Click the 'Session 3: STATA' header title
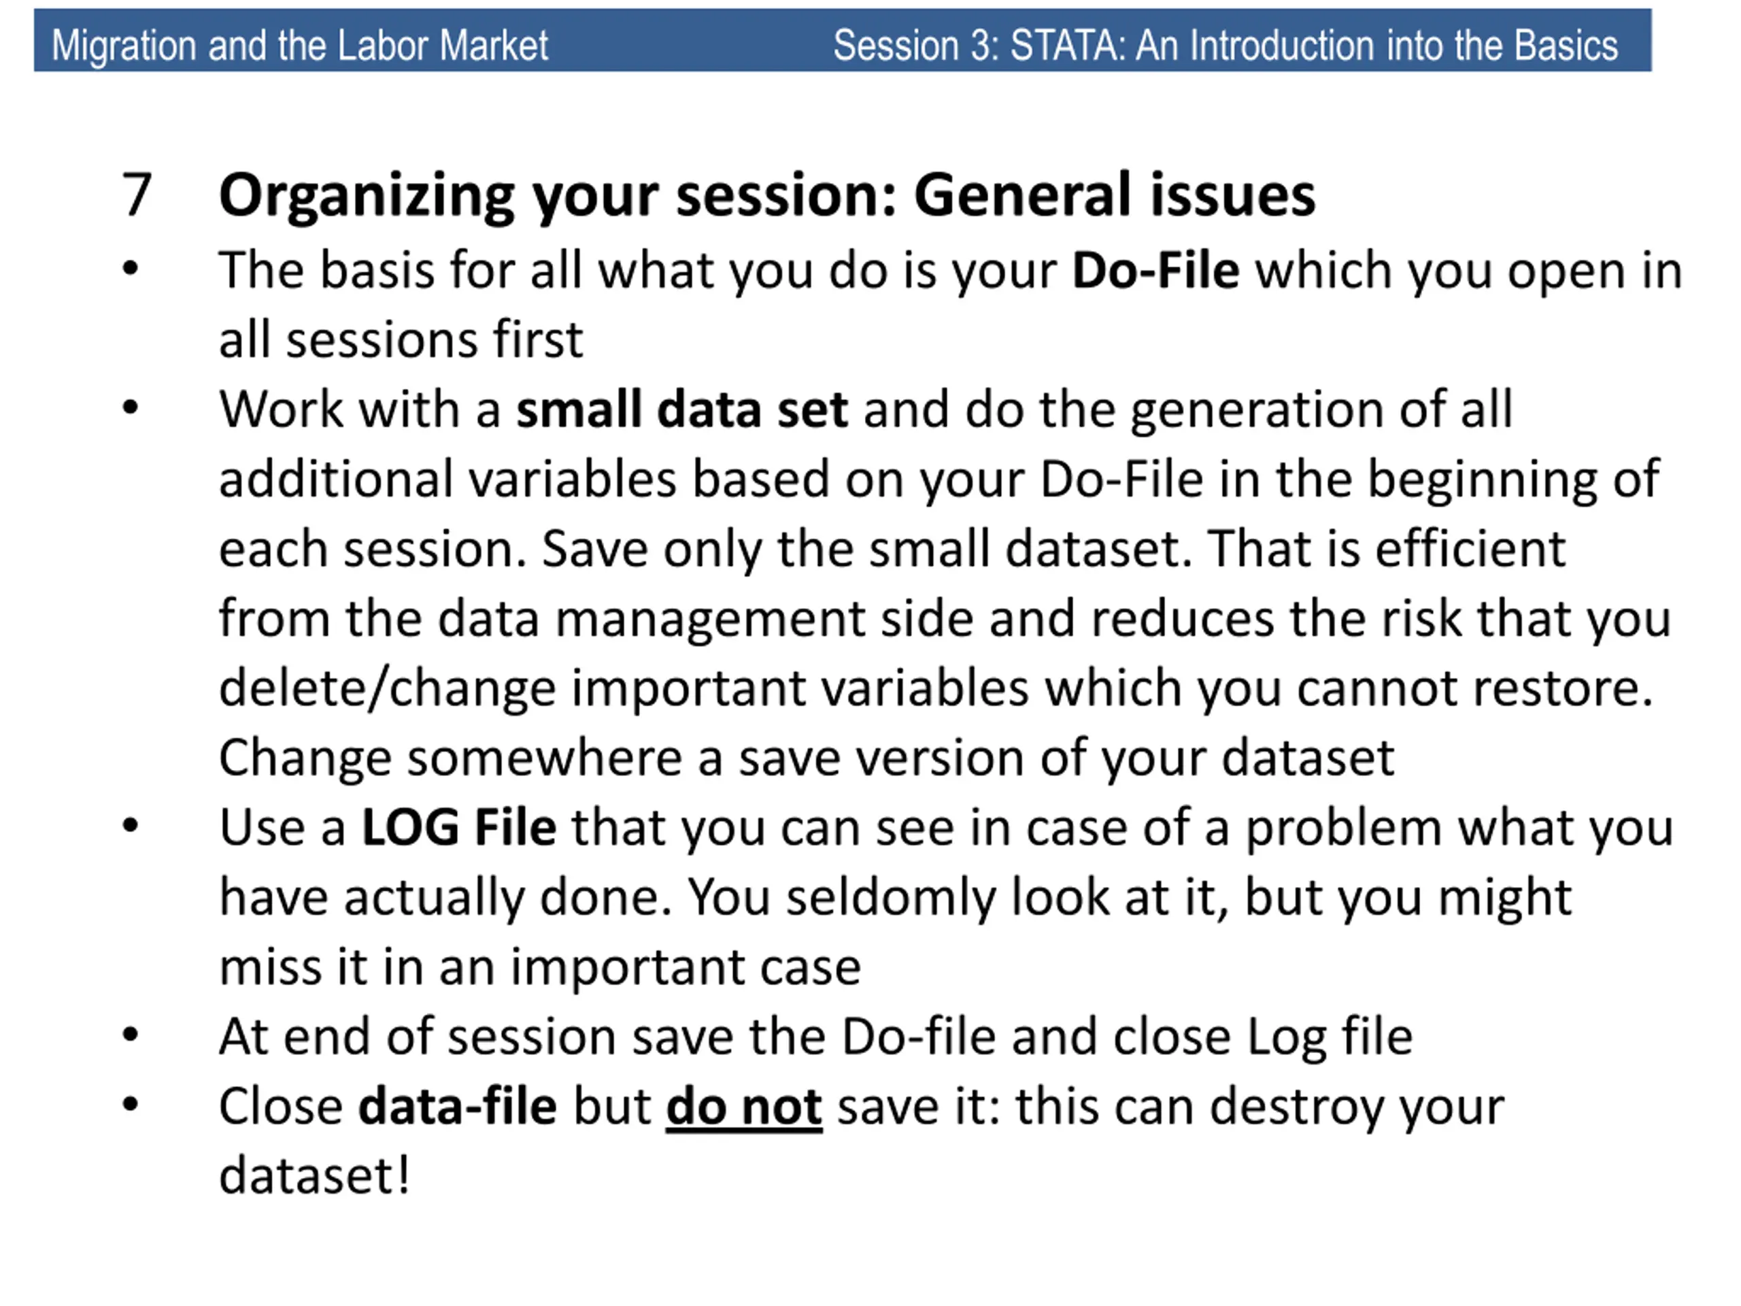 1226,46
